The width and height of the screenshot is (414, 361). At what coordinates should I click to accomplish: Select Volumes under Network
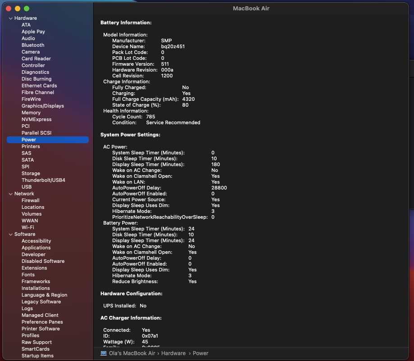click(x=32, y=214)
